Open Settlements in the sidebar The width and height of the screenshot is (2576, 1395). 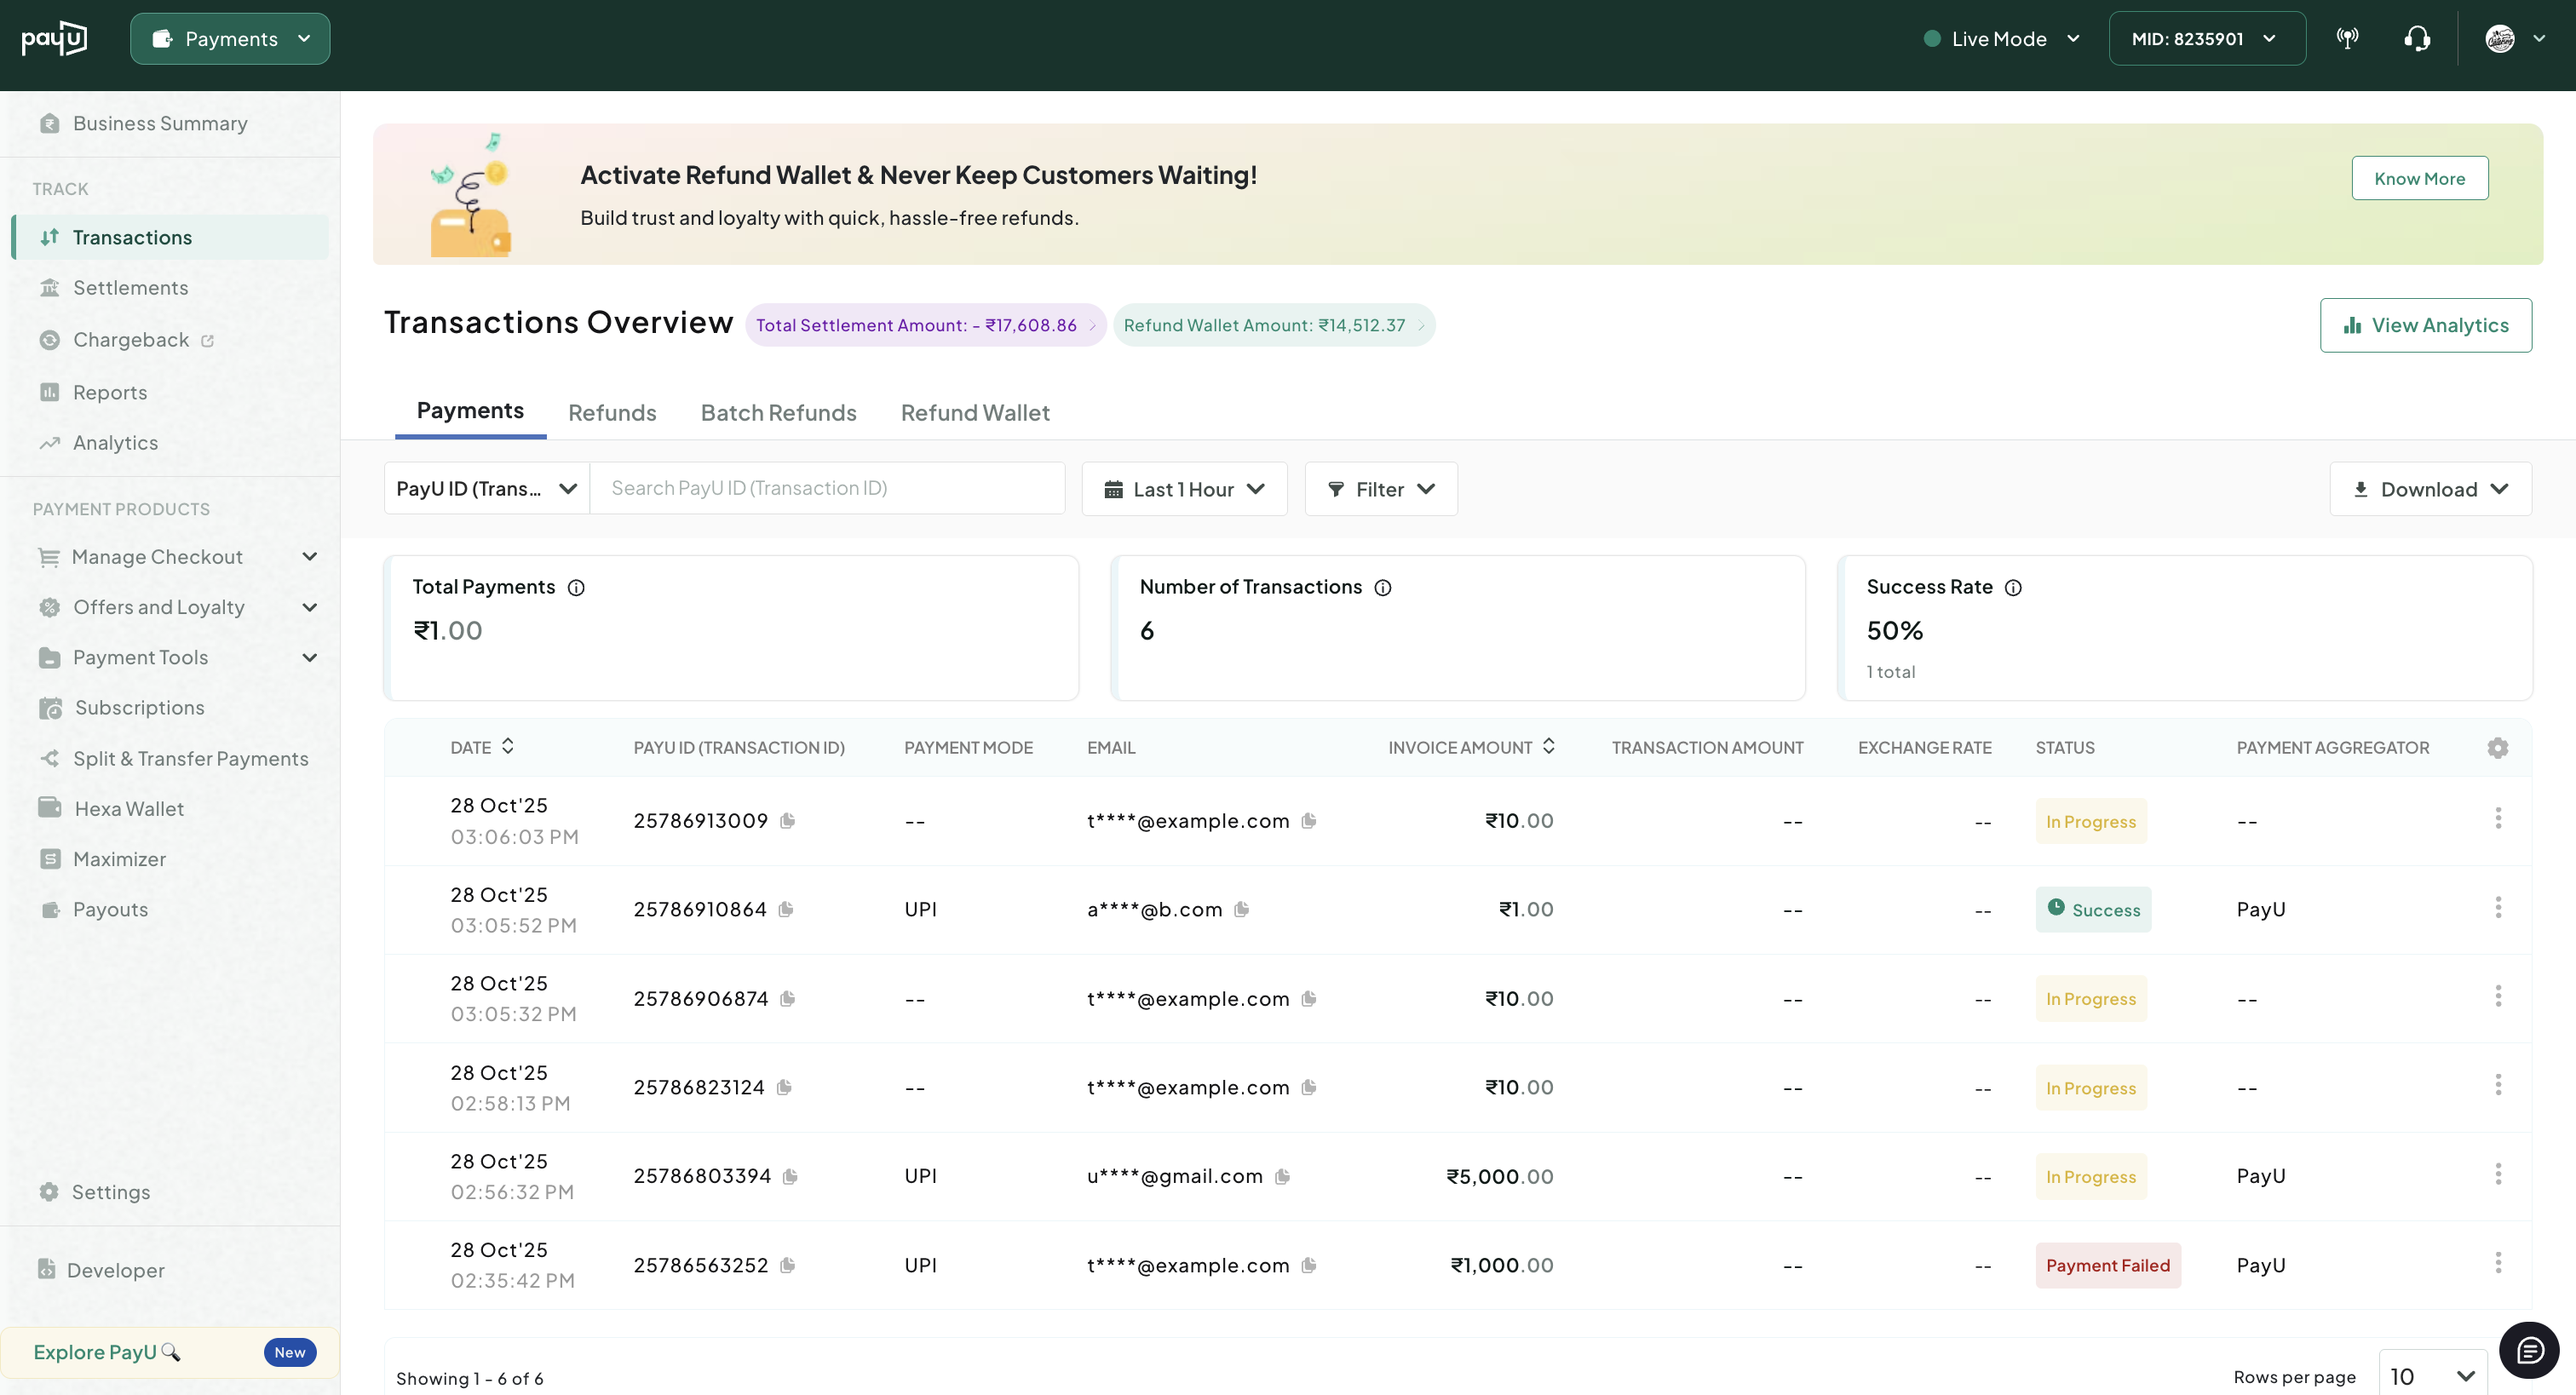pyautogui.click(x=130, y=288)
